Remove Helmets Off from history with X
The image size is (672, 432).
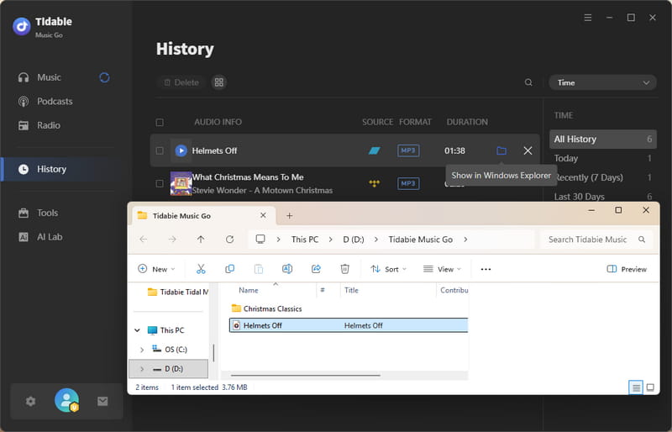528,150
